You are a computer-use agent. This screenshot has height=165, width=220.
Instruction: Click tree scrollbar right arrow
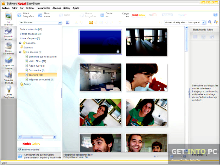[x=55, y=137]
